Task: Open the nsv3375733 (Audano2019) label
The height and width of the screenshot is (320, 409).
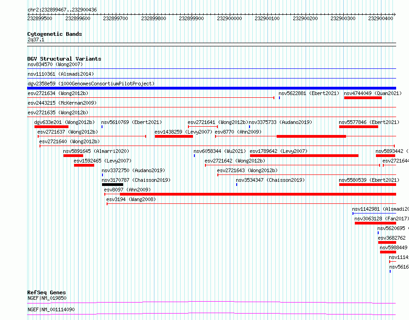Action: coord(280,122)
